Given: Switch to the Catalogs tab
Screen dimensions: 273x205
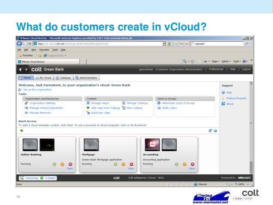Looking at the screenshot, I should (x=63, y=78).
